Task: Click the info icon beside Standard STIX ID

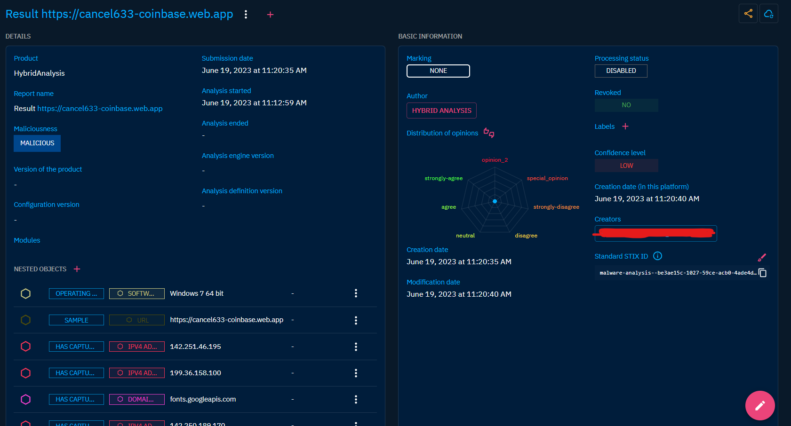Action: pos(657,256)
